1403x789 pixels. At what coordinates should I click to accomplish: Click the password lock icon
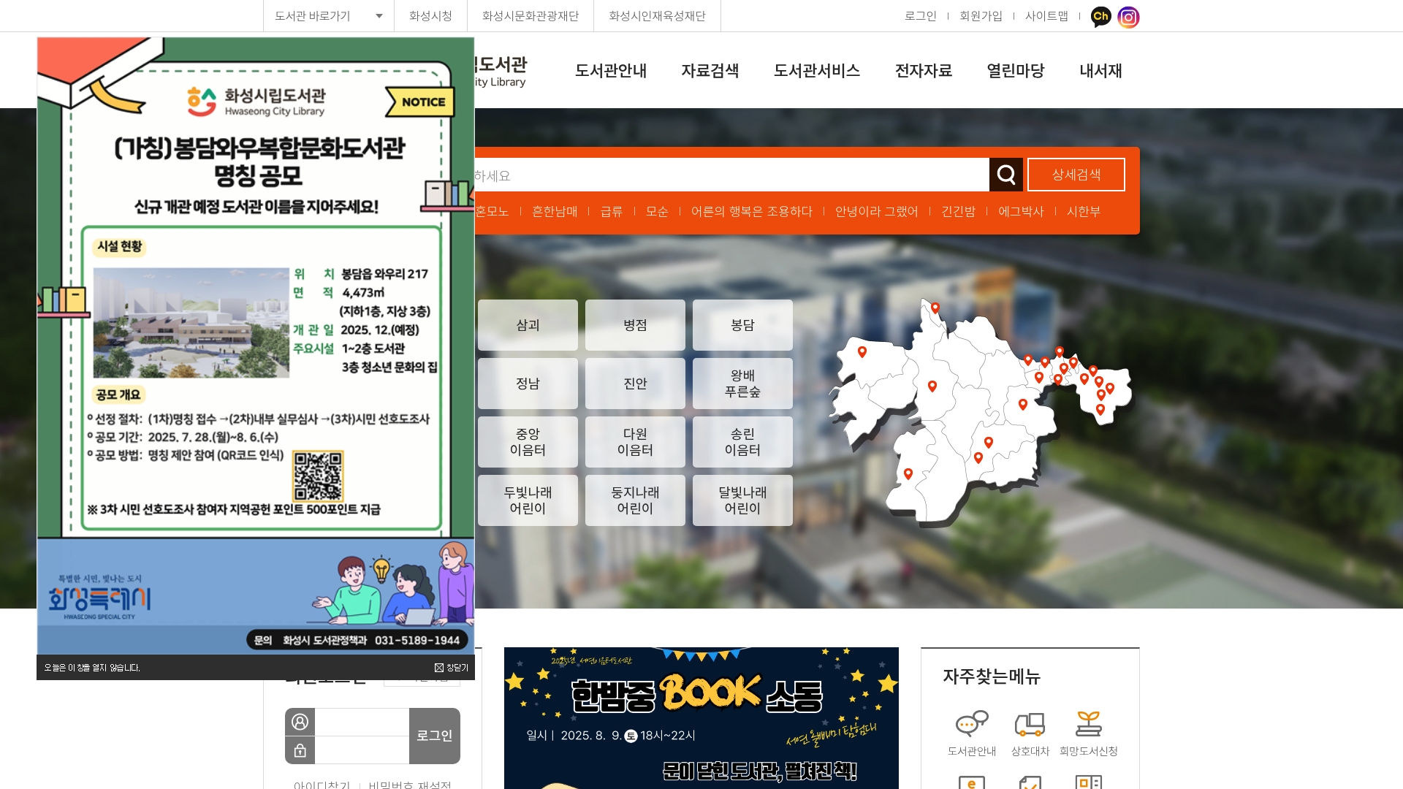click(x=300, y=750)
